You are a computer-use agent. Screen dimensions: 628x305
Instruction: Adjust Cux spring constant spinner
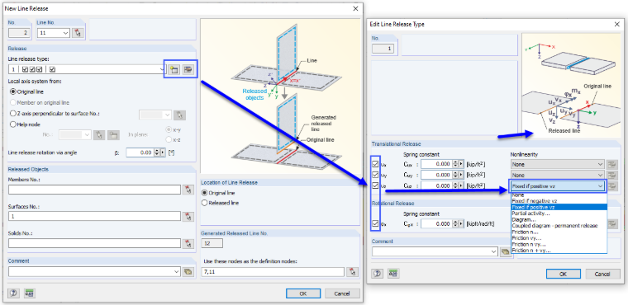coord(455,164)
